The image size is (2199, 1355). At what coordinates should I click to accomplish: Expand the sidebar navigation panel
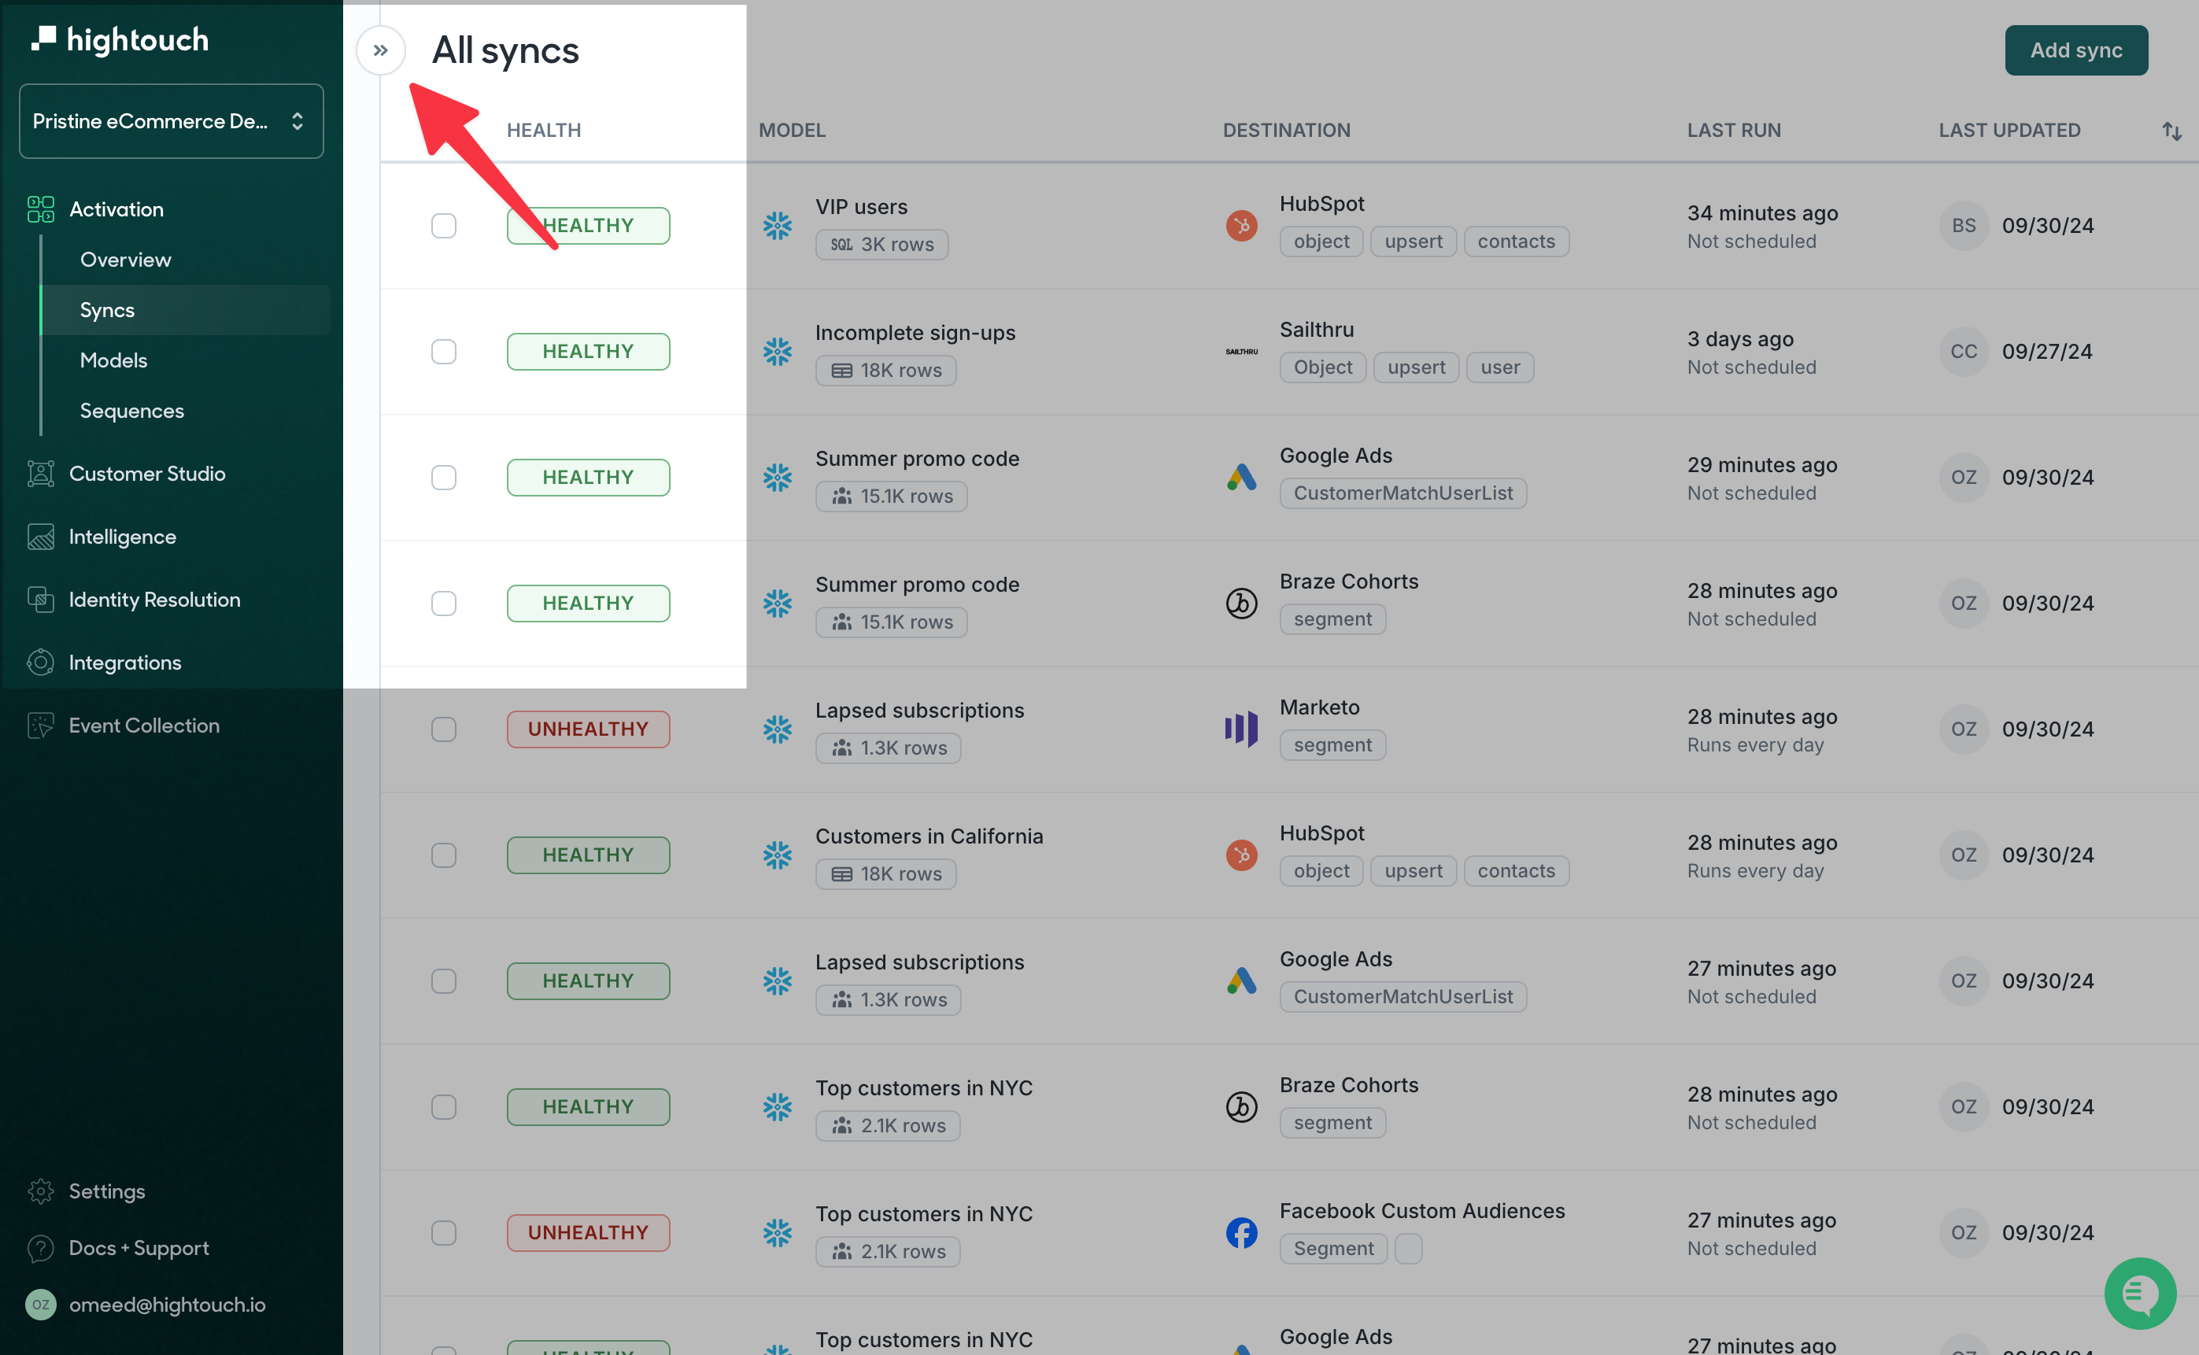(380, 49)
